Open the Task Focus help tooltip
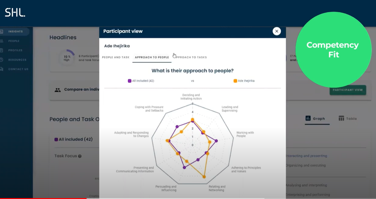 80,156
